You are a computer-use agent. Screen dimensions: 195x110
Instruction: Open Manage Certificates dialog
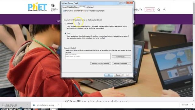coord(121,64)
